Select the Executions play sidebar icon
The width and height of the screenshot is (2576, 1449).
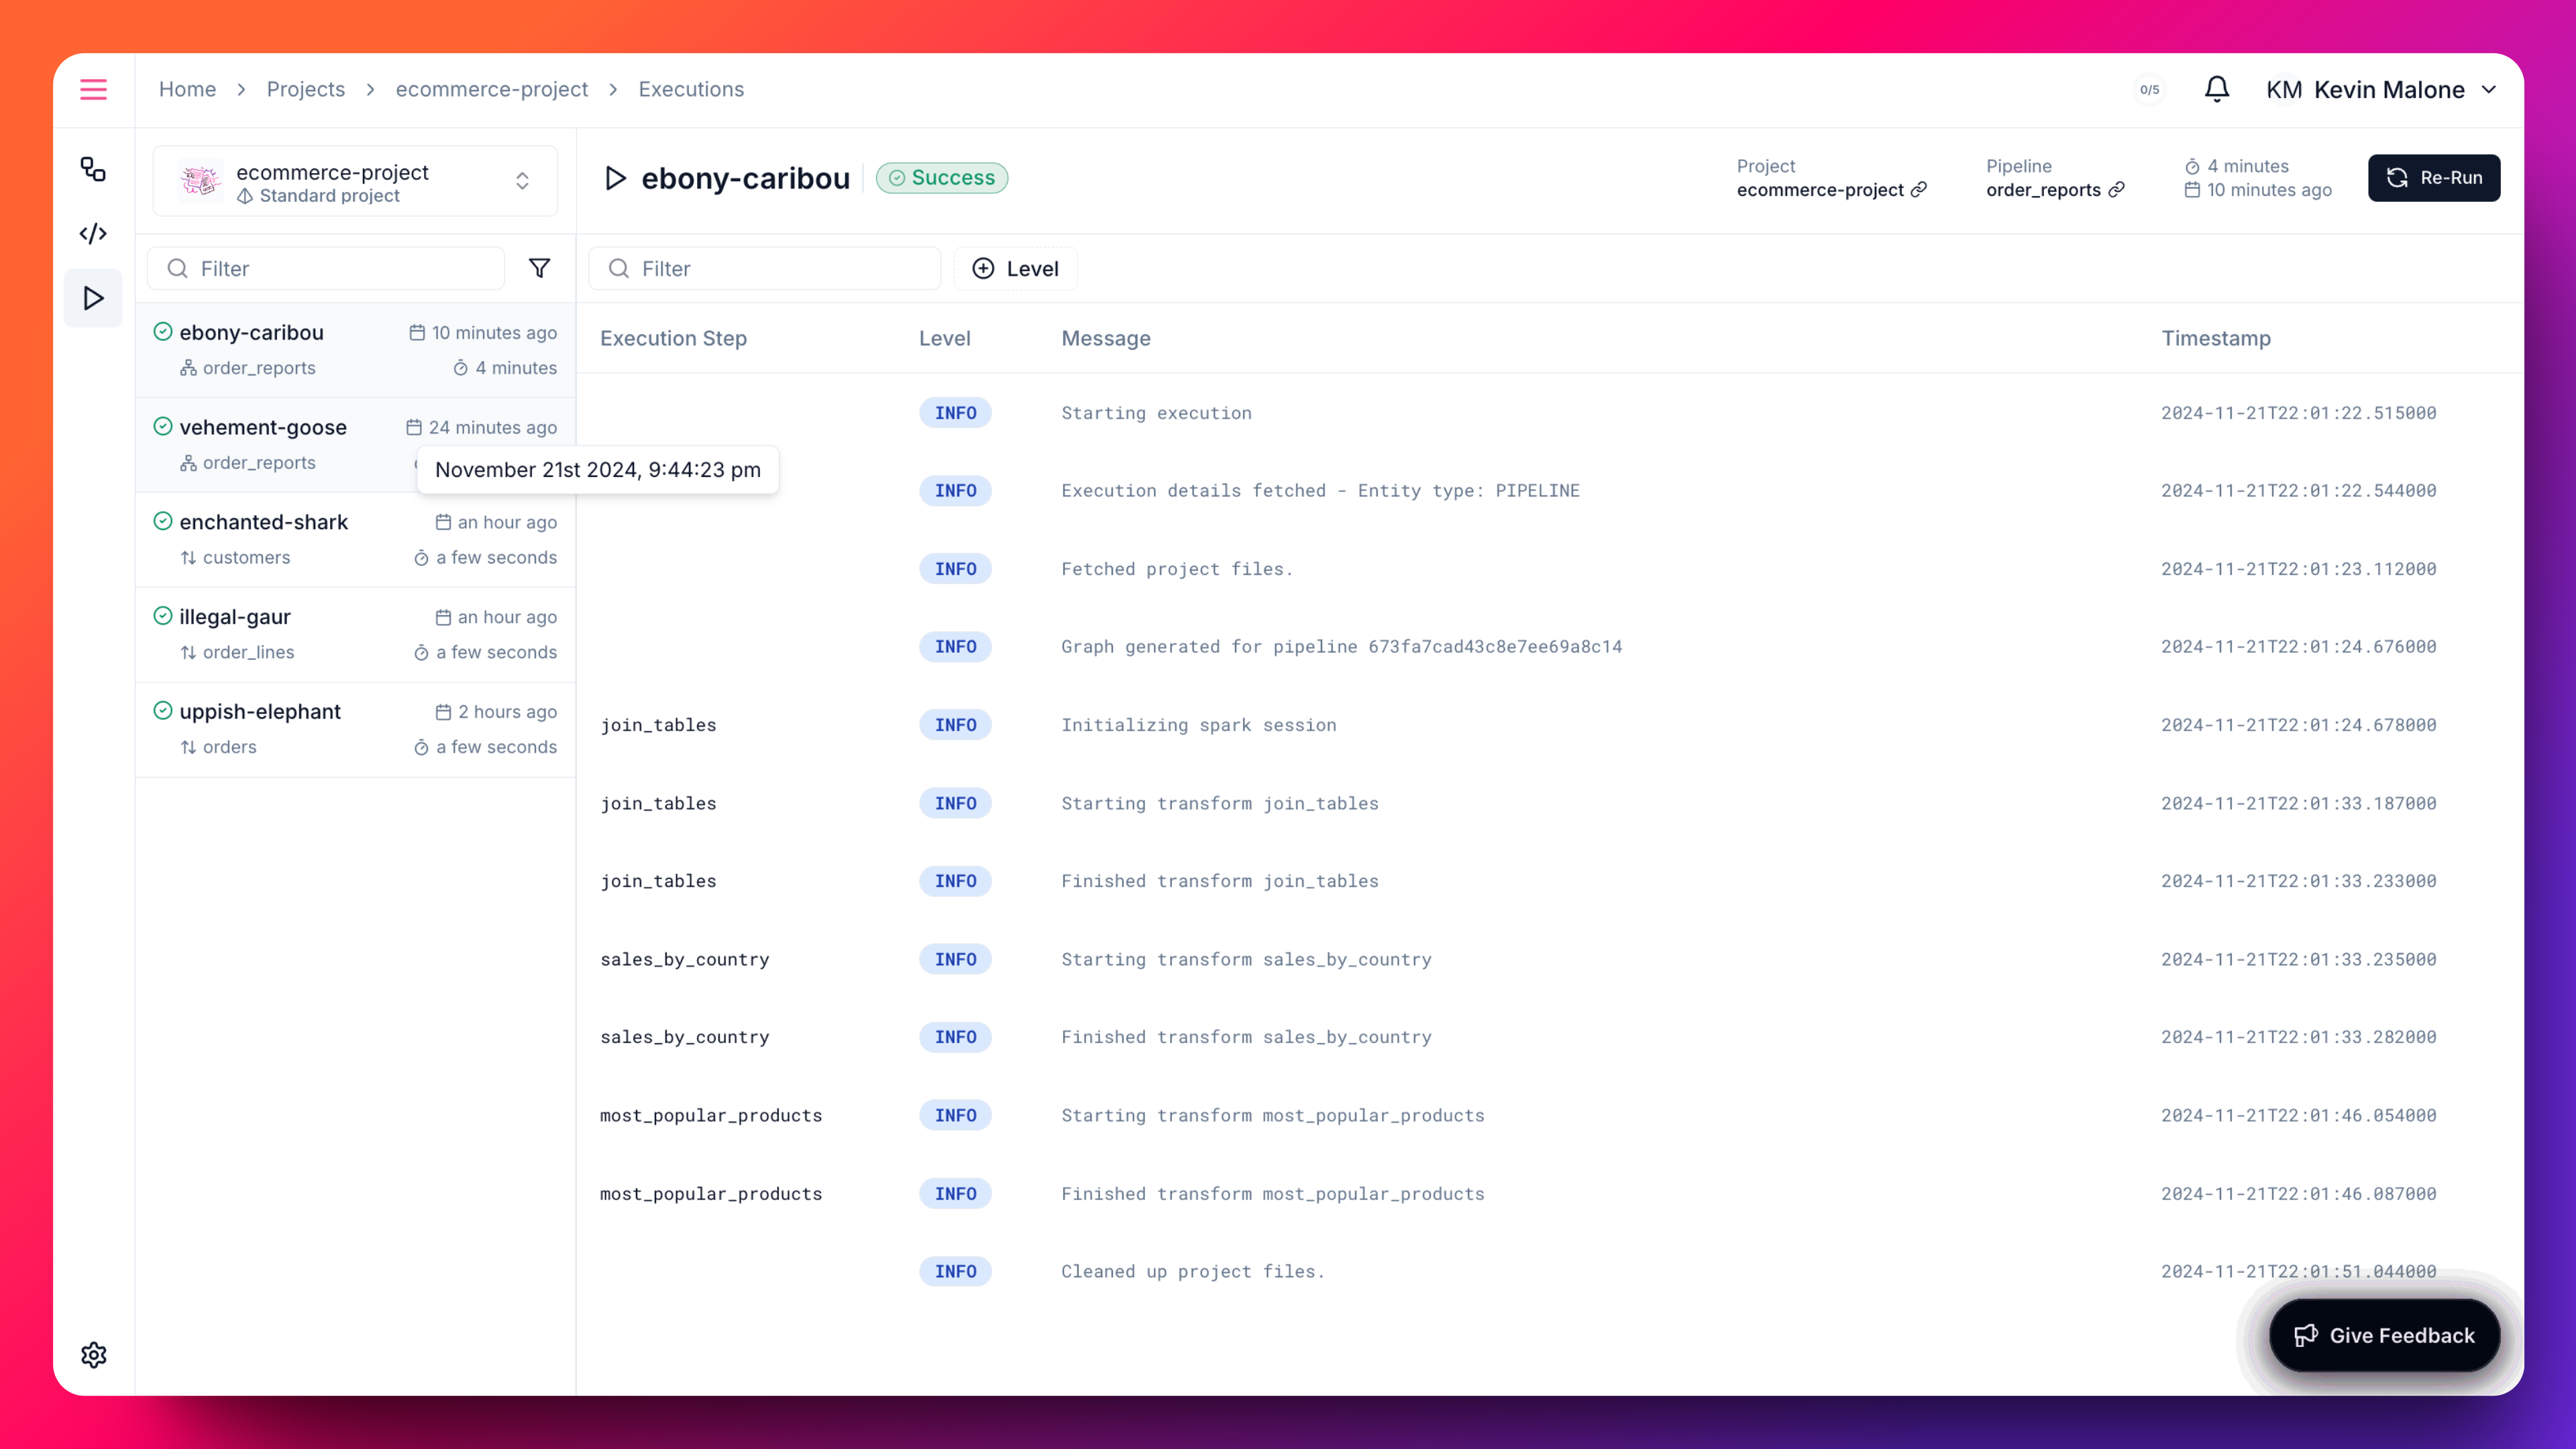coord(93,298)
